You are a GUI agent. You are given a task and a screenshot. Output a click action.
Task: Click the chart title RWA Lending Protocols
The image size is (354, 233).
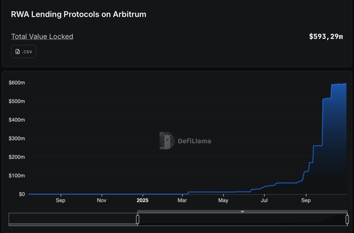click(x=78, y=14)
